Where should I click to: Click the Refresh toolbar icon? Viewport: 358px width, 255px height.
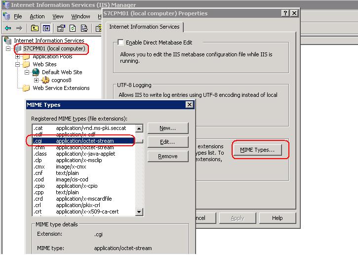click(73, 28)
